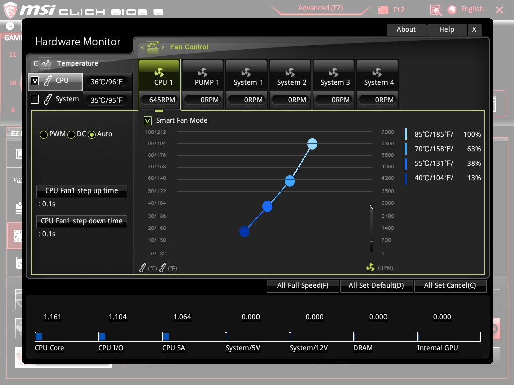Screen dimensions: 514x385
Task: Click the globe language icon
Action: click(452, 9)
